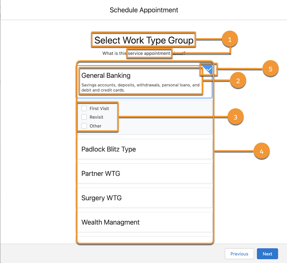The width and height of the screenshot is (287, 263).
Task: Check the First Visit checkbox
Action: pyautogui.click(x=84, y=108)
